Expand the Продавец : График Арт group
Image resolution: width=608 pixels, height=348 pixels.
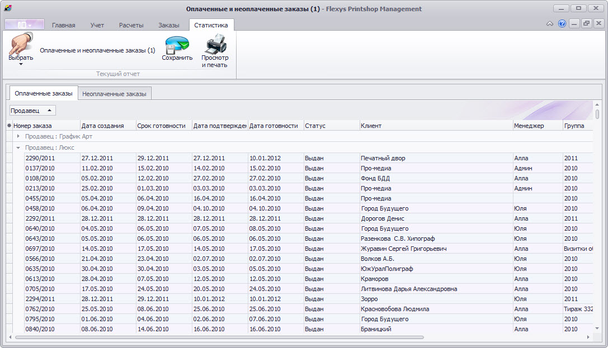[18, 136]
